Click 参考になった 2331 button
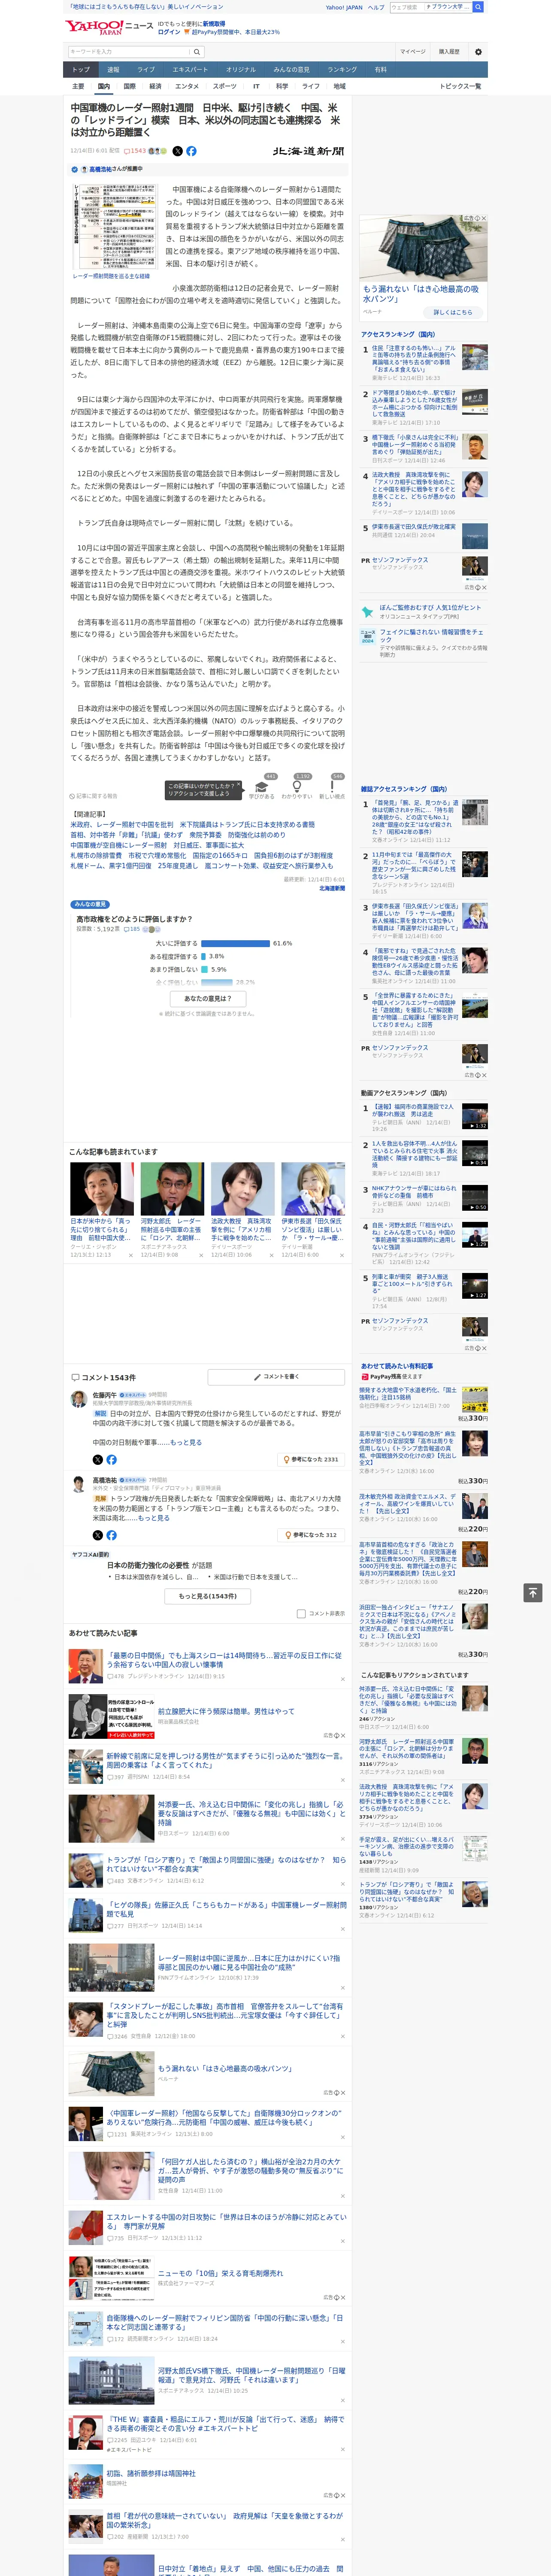Viewport: 551px width, 2576px height. [311, 1460]
